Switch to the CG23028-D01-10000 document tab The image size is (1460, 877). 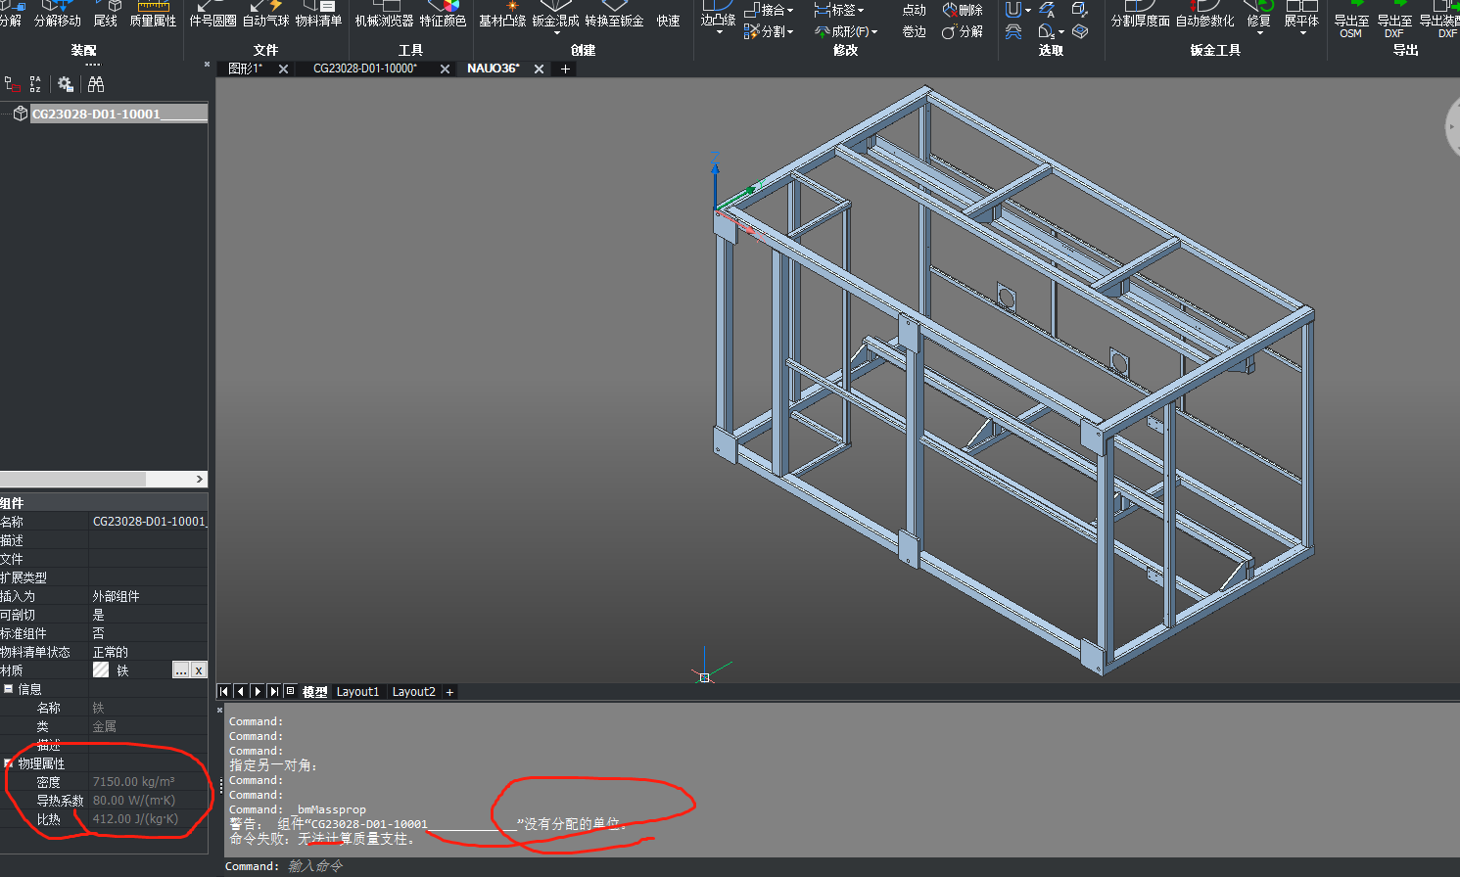(365, 69)
